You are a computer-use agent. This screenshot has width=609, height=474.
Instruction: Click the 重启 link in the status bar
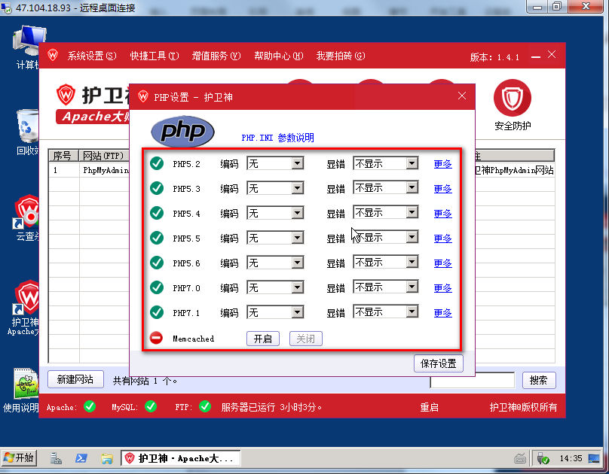click(429, 407)
